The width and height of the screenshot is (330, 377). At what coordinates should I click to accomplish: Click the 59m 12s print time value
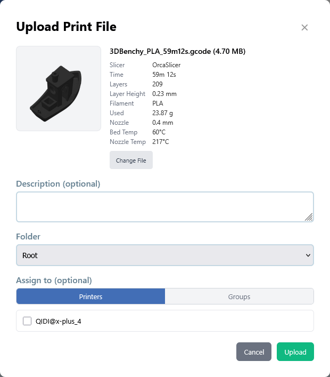pos(164,75)
